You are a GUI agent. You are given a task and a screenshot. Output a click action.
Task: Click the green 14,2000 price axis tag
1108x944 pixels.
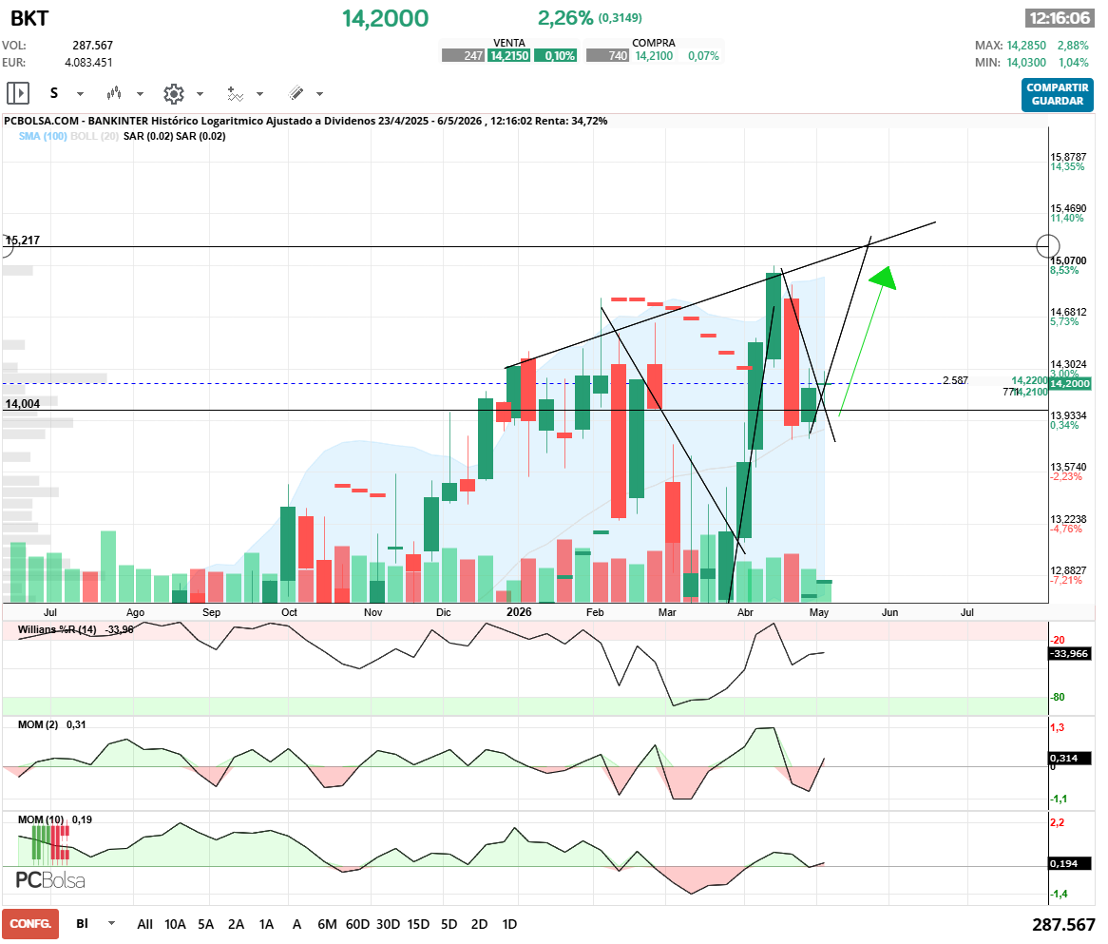click(x=1070, y=383)
